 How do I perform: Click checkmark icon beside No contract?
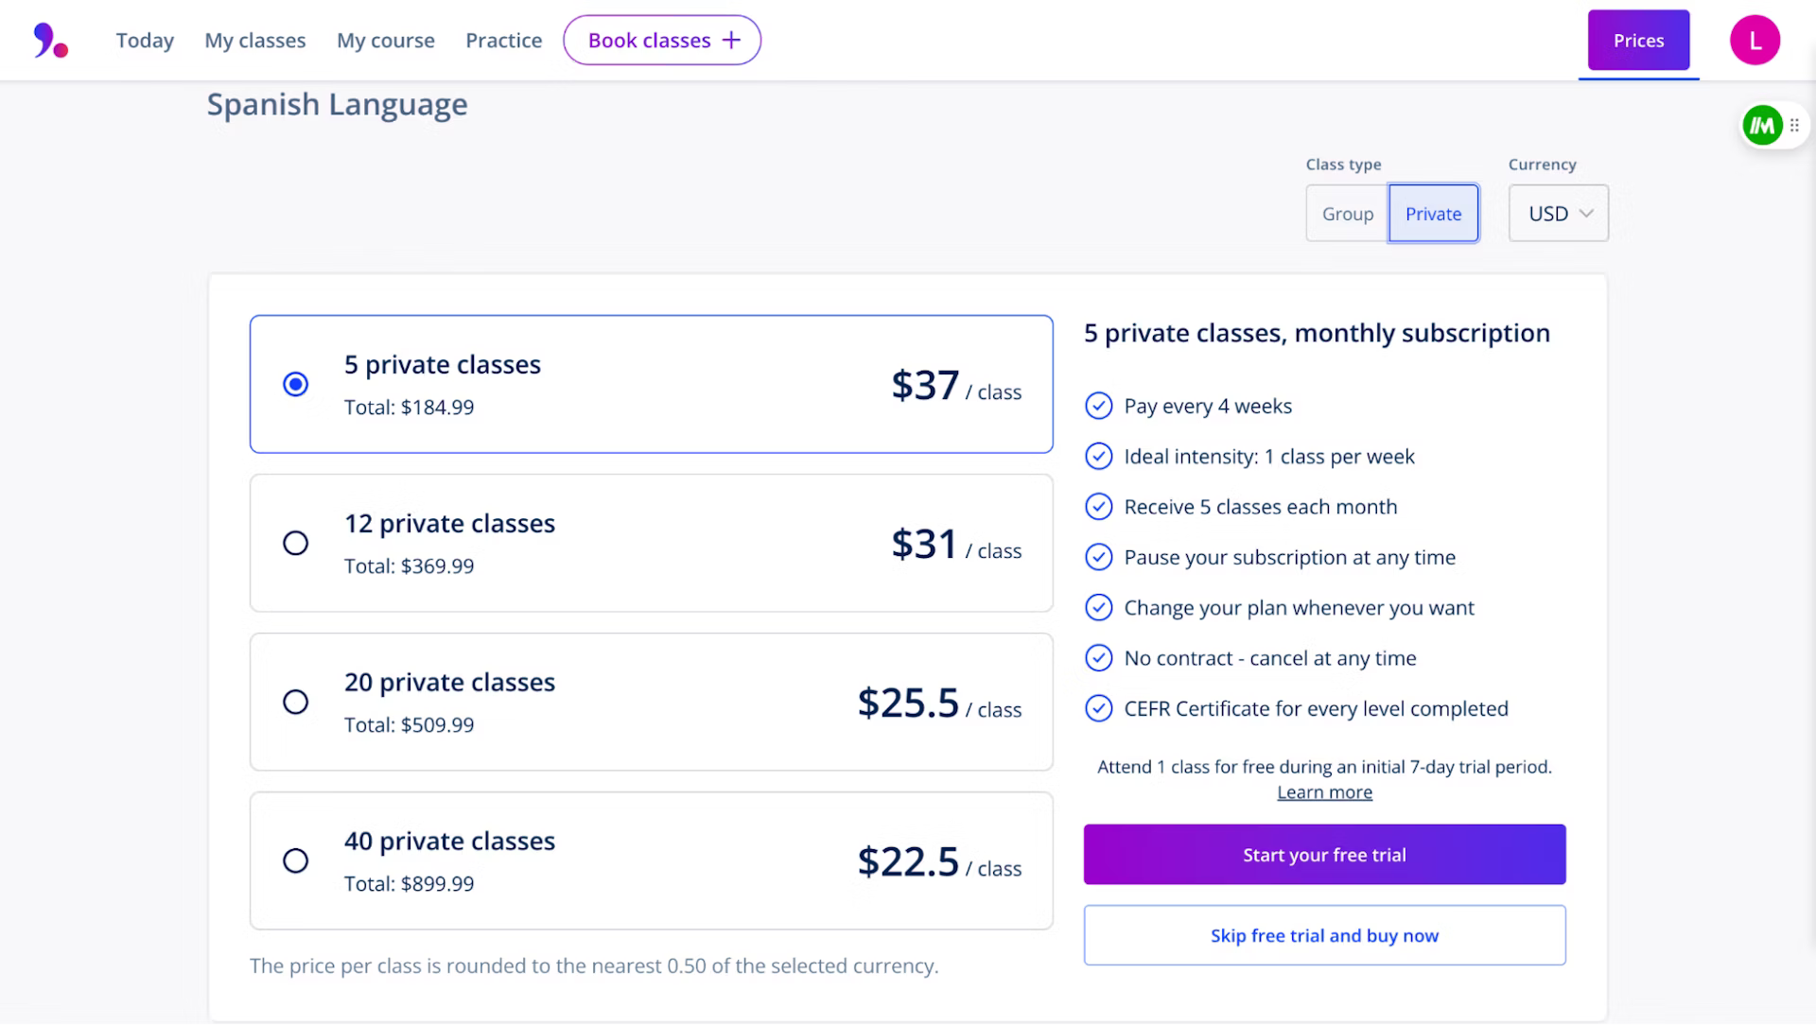(x=1098, y=658)
